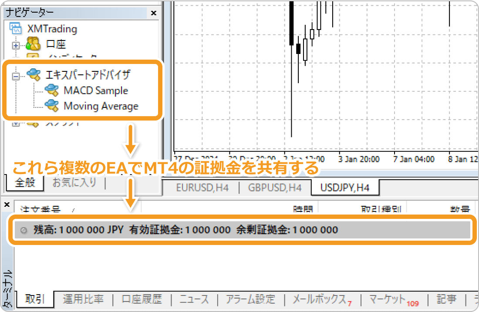
Task: Click the 口座 accounts icon
Action: (33, 44)
